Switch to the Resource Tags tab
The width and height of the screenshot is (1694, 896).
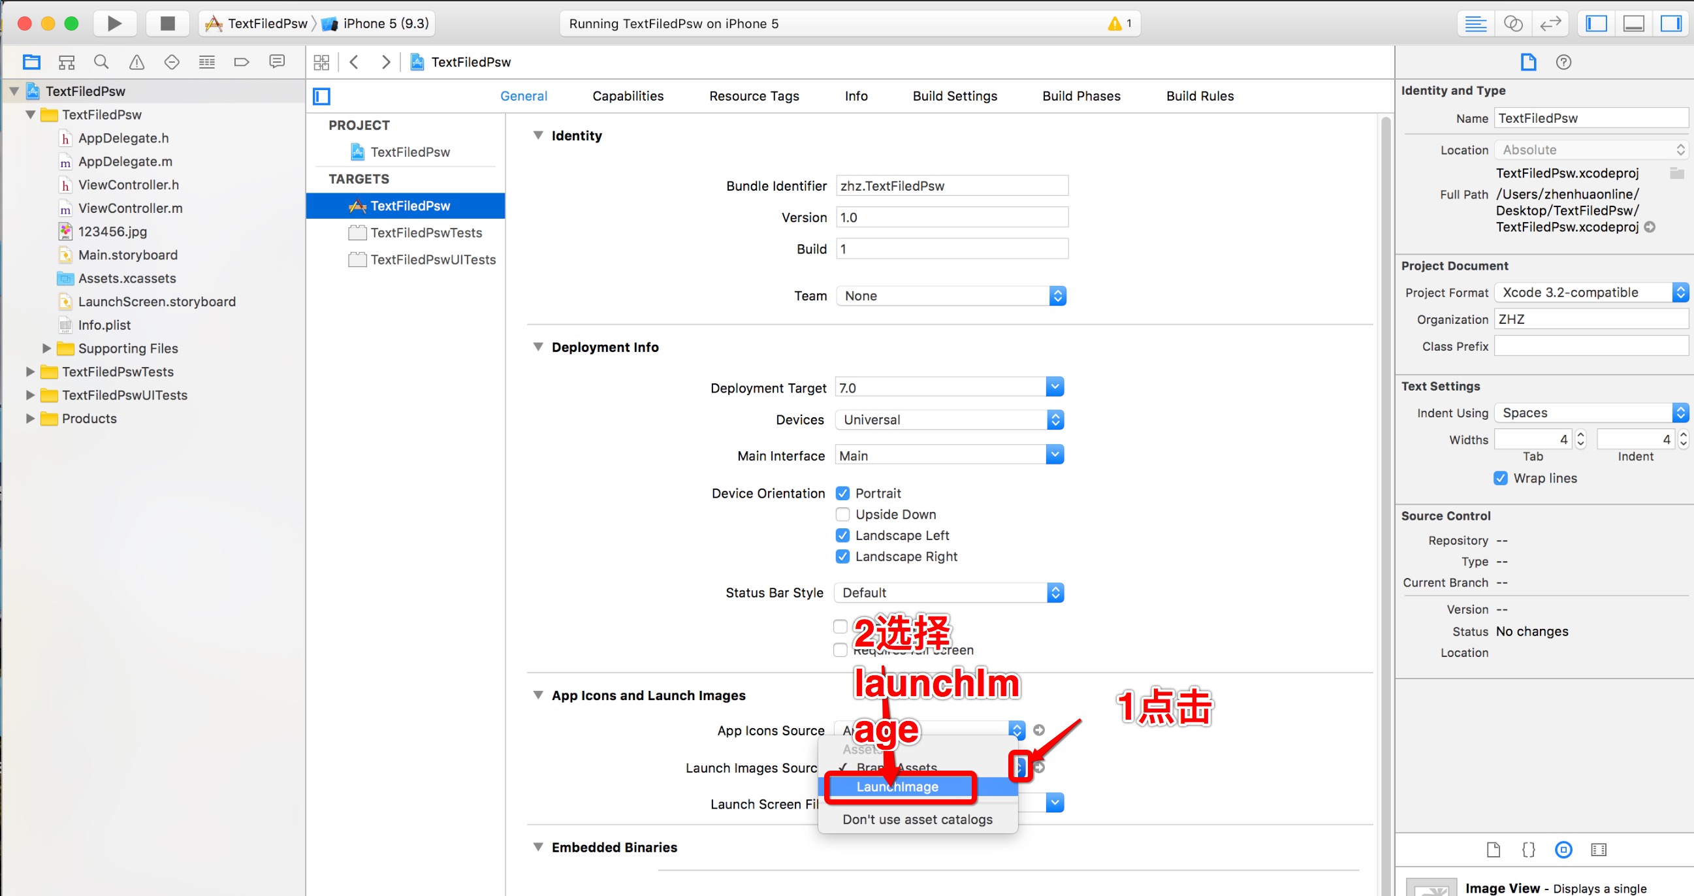[754, 96]
